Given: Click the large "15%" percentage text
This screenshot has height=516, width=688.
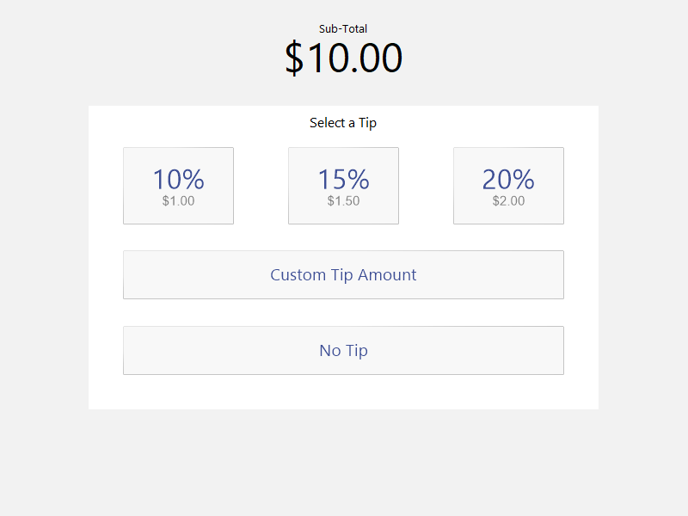Looking at the screenshot, I should [343, 179].
